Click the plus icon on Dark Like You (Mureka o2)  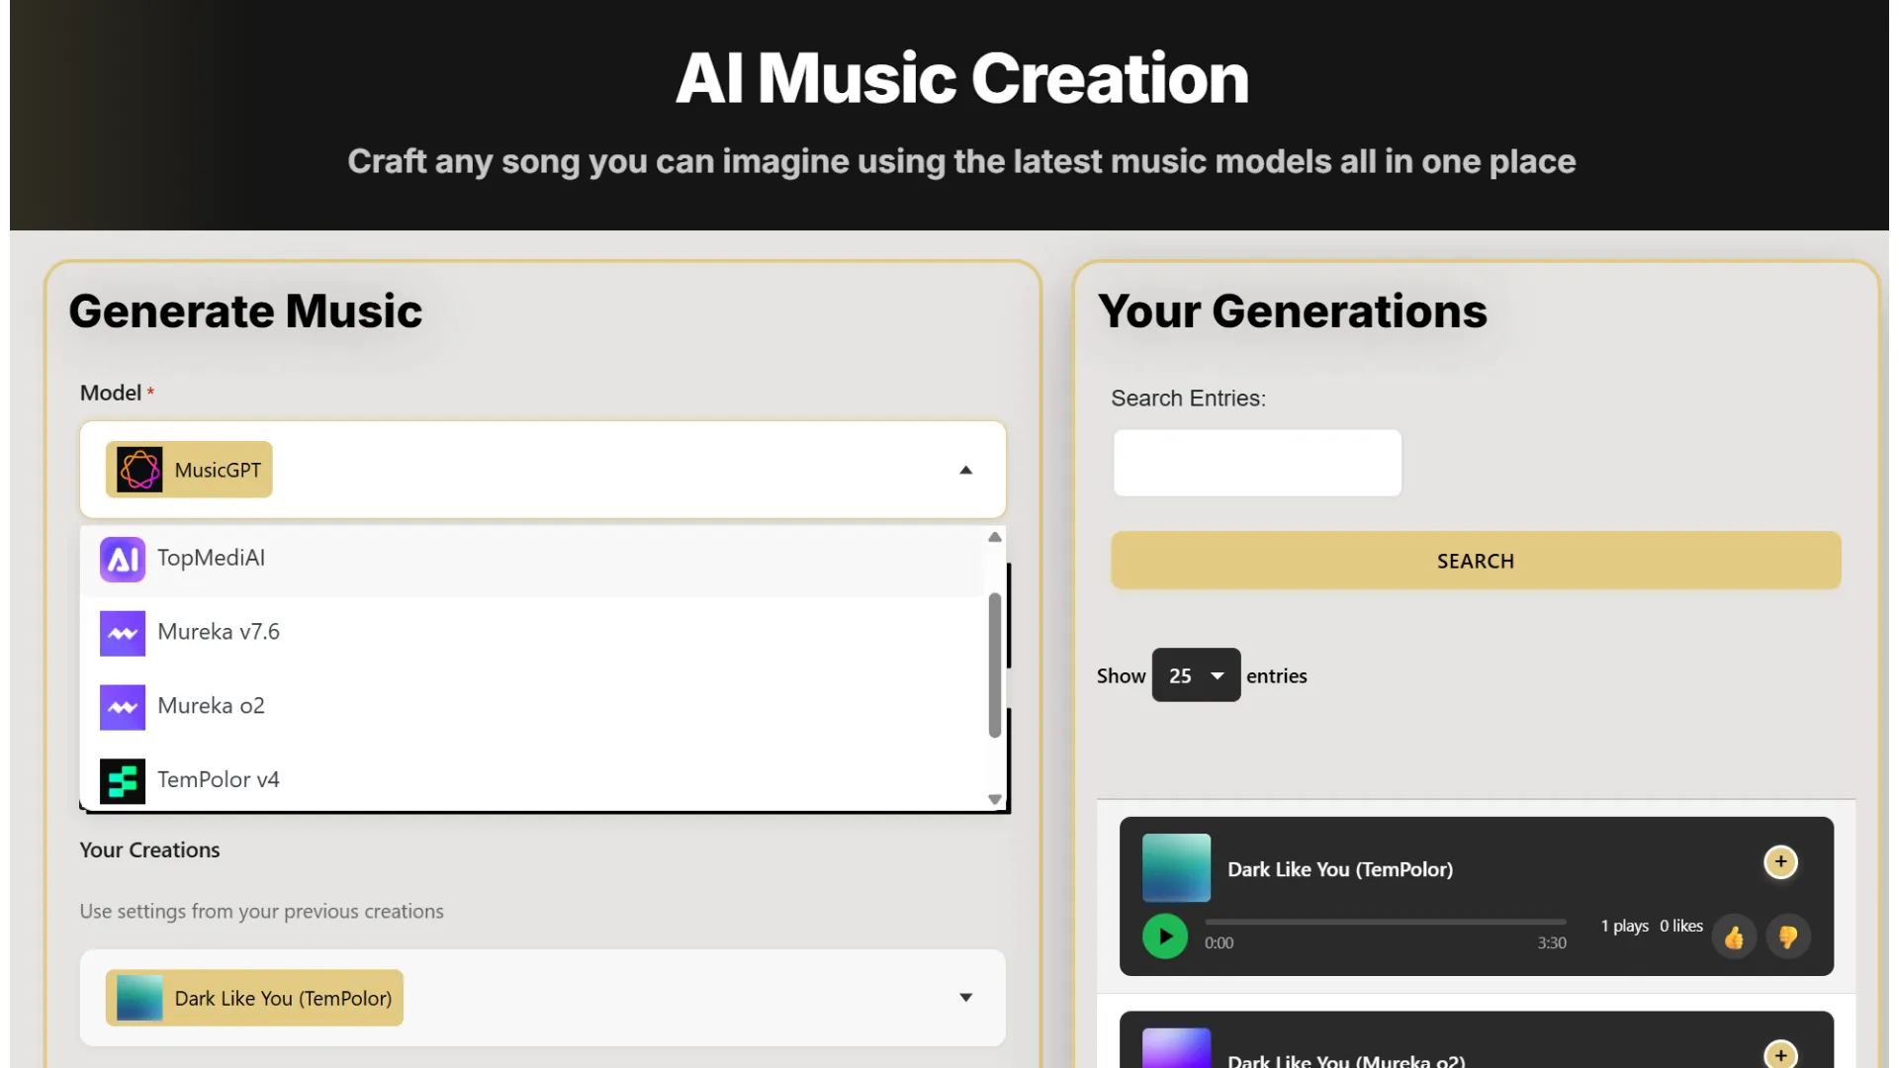1781,1054
